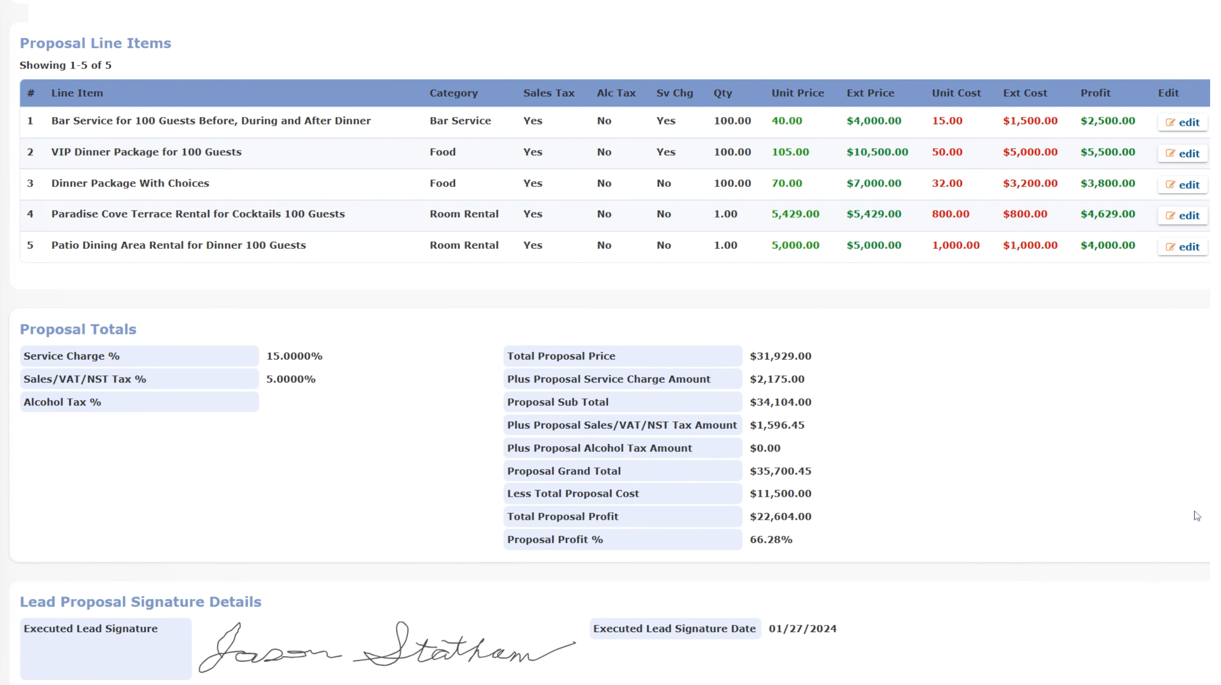Click the Unit Price column header
This screenshot has height=685, width=1221.
click(797, 93)
